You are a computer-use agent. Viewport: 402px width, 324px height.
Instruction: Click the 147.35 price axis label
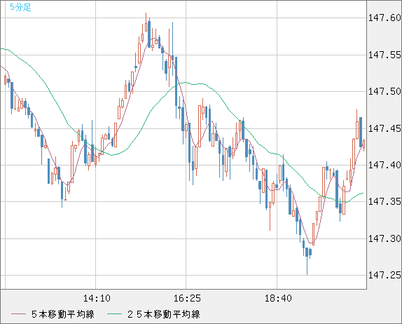coord(384,202)
